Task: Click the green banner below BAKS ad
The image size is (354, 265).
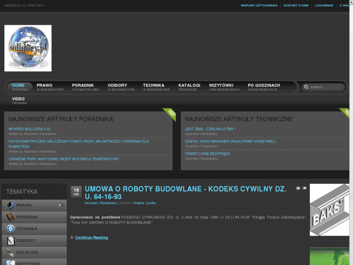Action: (x=329, y=256)
